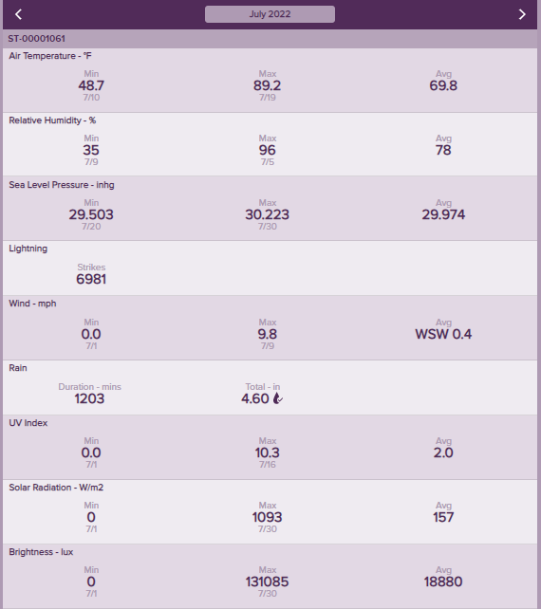This screenshot has height=609, width=541.
Task: Select Solar Radiation average 157
Action: coord(443,517)
